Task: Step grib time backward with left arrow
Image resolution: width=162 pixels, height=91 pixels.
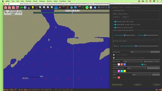Action: tap(99, 7)
